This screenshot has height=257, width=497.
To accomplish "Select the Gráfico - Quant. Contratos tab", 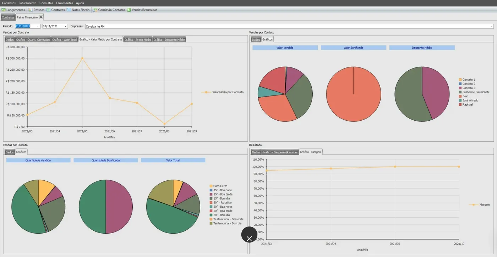I will point(33,39).
